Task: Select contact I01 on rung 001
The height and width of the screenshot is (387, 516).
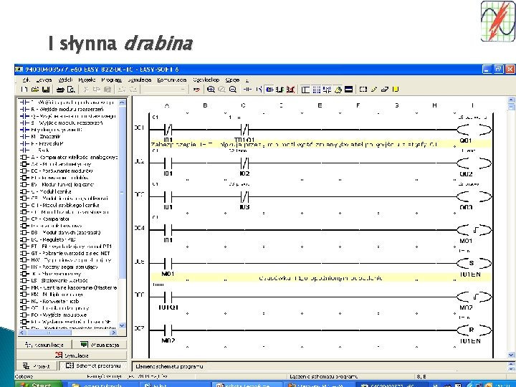Action: click(x=168, y=130)
